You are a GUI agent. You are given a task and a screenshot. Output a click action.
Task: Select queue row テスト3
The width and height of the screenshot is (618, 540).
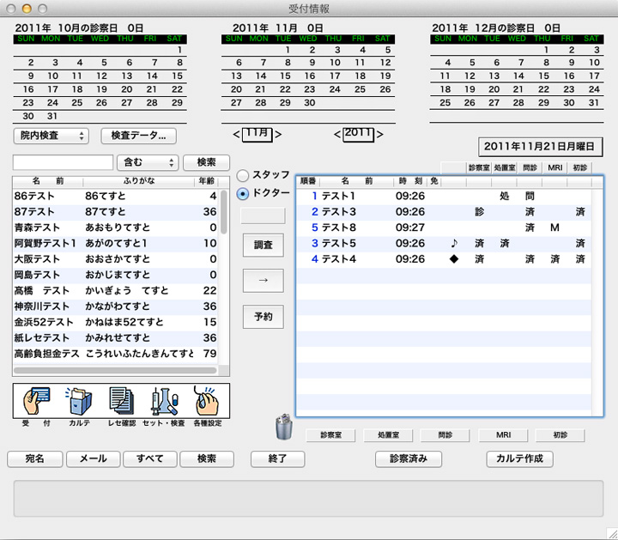(x=444, y=212)
